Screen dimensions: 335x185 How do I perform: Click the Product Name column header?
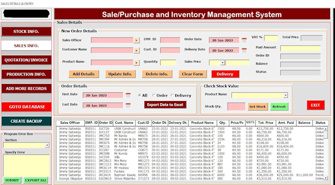click(x=202, y=123)
